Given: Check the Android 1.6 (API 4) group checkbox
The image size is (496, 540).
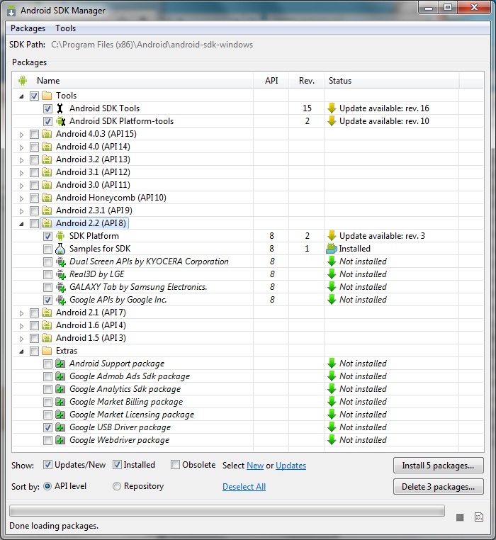Looking at the screenshot, I should click(34, 325).
